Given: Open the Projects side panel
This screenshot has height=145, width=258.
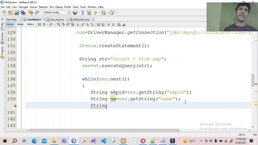Looking at the screenshot, I should 2,52.
